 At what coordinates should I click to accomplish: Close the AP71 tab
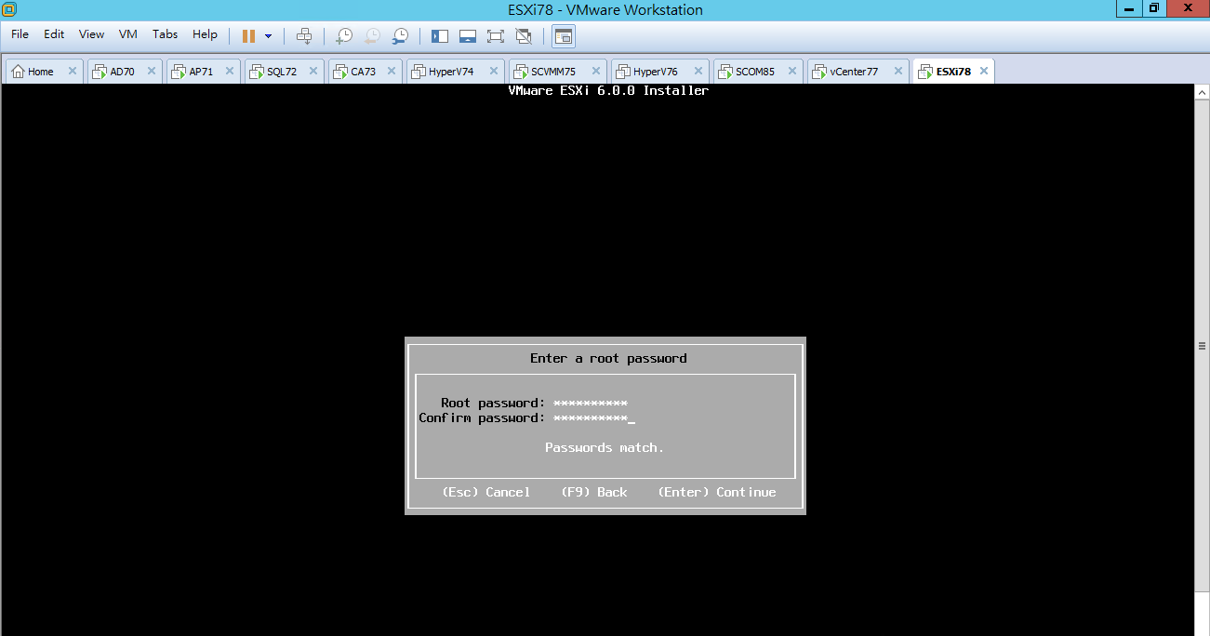click(230, 71)
